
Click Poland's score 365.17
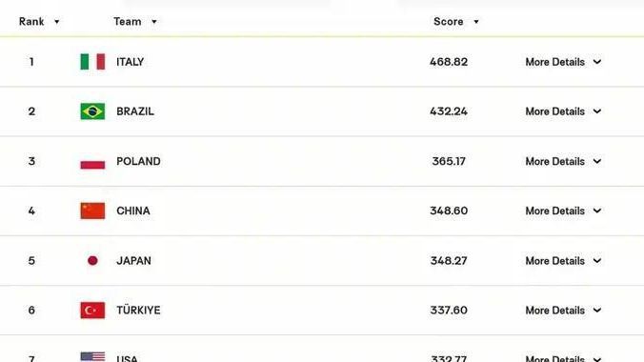[449, 161]
